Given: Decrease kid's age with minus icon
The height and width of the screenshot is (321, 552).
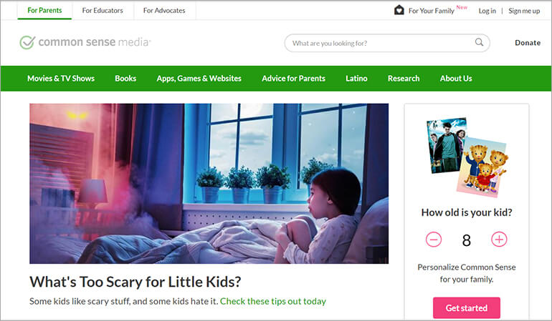Looking at the screenshot, I should (x=434, y=239).
